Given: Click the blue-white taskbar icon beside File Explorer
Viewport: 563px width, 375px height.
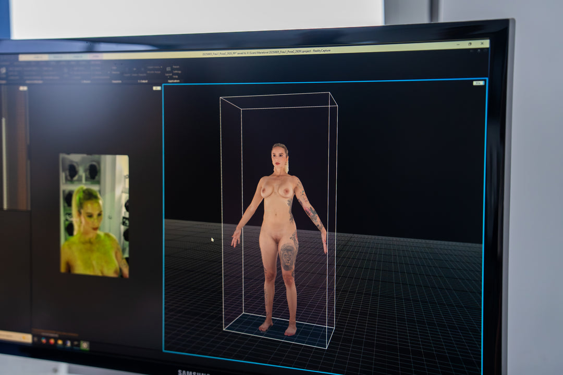Looking at the screenshot, I should (67, 343).
